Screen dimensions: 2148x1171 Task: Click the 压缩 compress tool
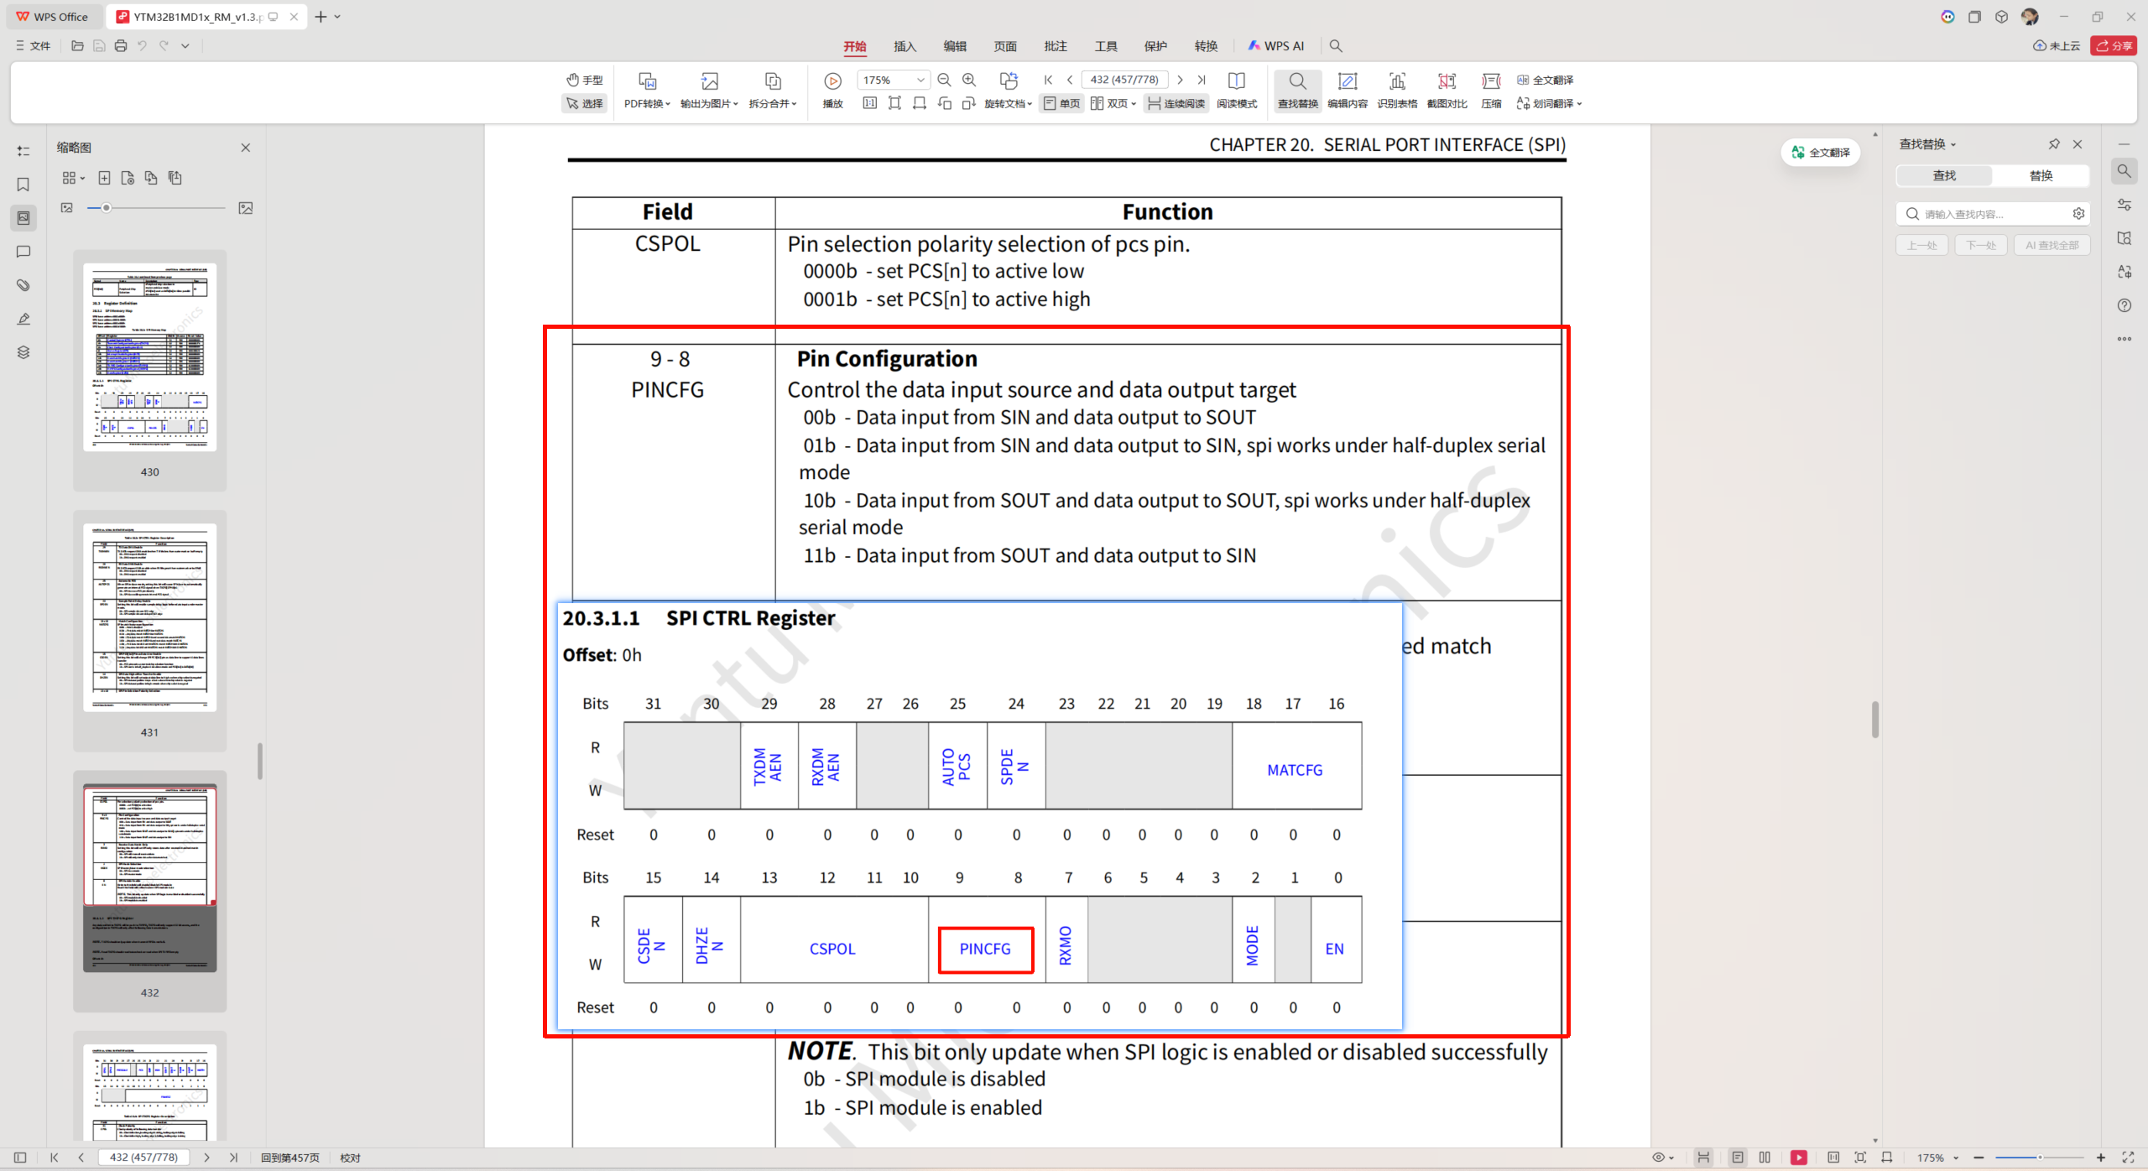[1491, 91]
